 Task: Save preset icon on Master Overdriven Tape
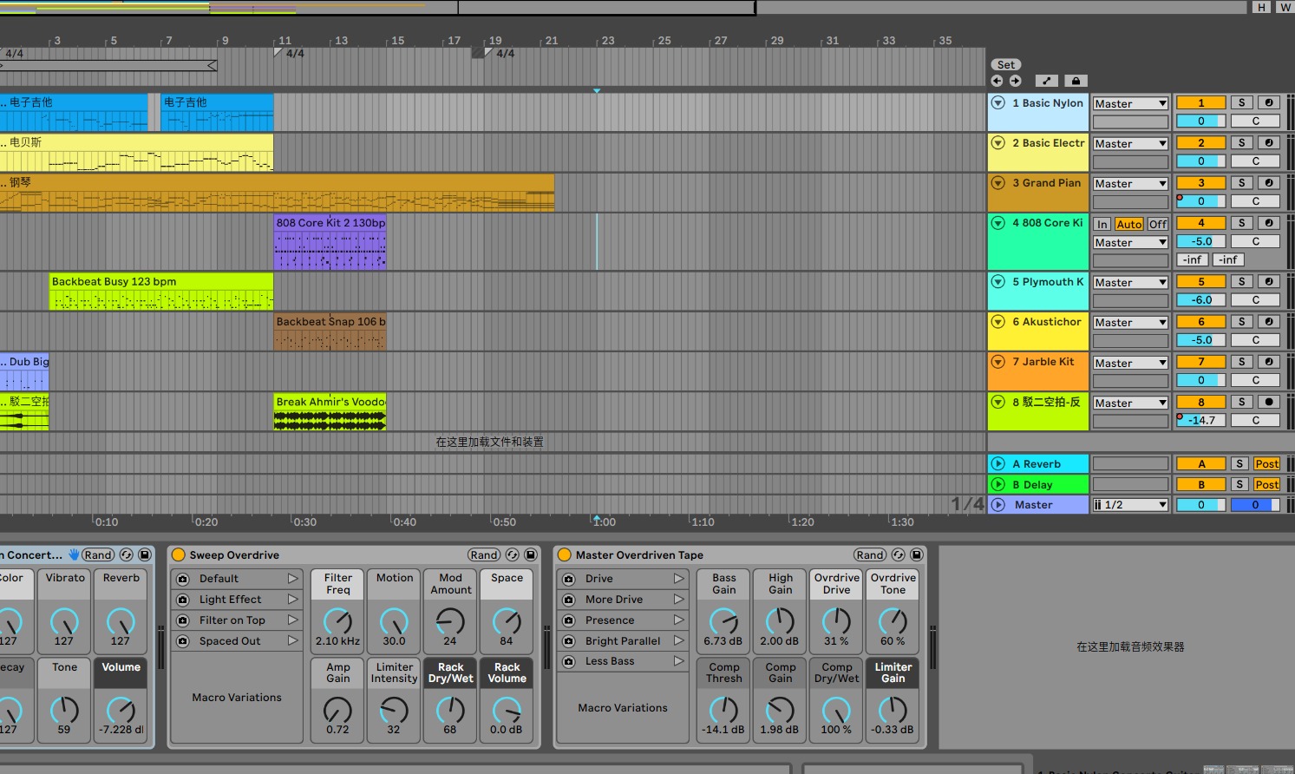pyautogui.click(x=917, y=554)
